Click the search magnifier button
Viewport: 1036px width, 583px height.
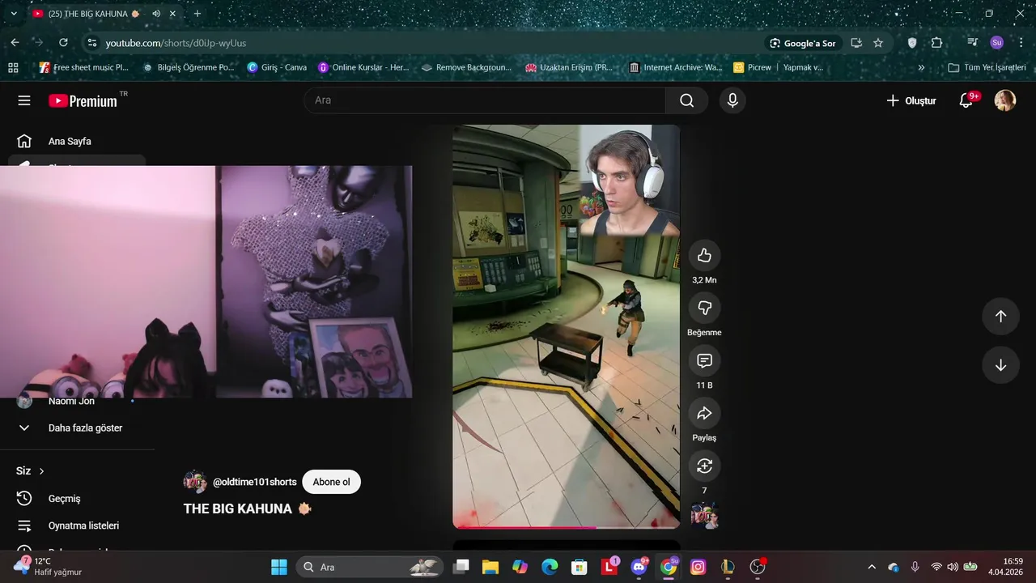[687, 100]
